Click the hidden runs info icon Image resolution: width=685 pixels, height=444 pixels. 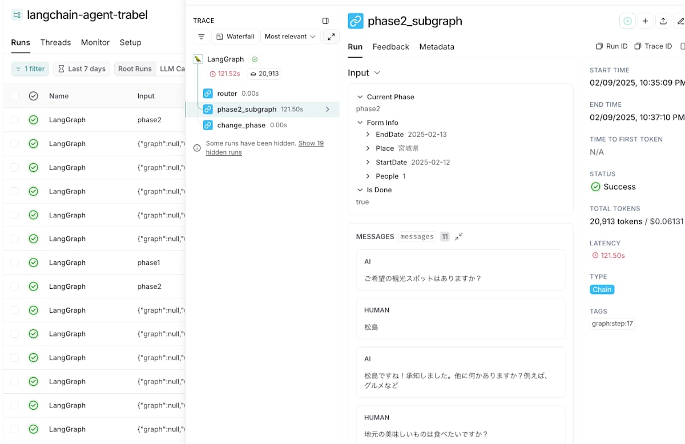click(197, 148)
